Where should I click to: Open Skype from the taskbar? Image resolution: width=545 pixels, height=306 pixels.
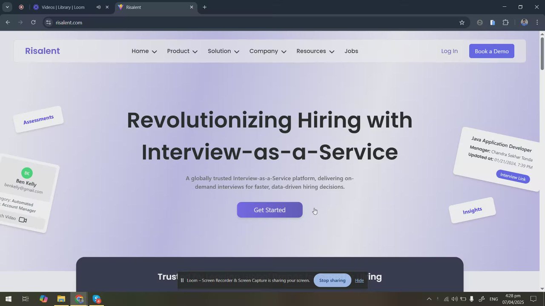(97, 299)
